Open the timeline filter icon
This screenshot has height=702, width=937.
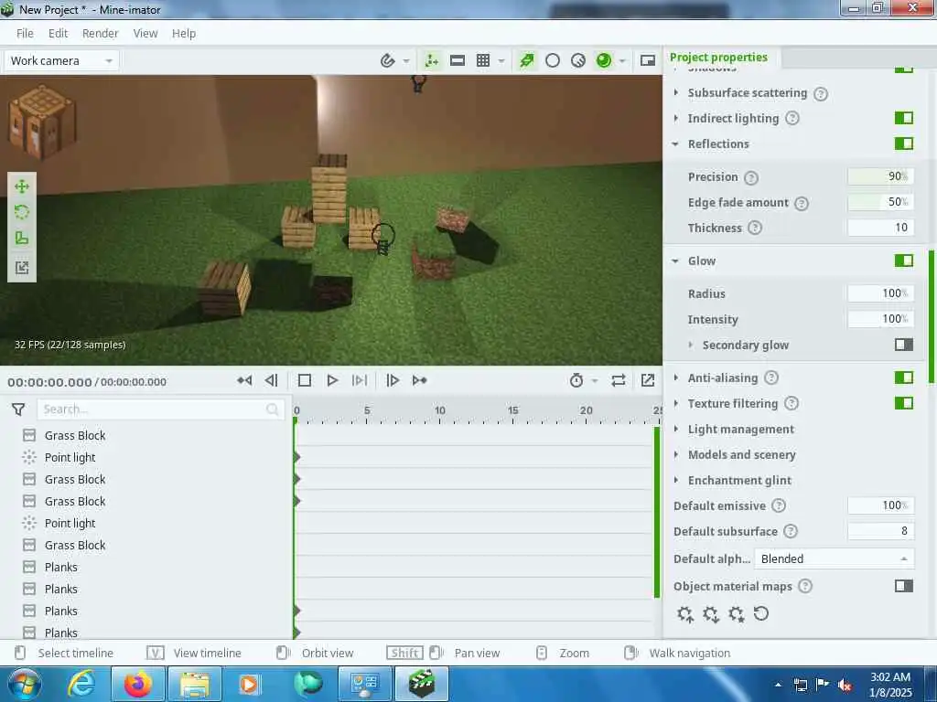point(18,409)
